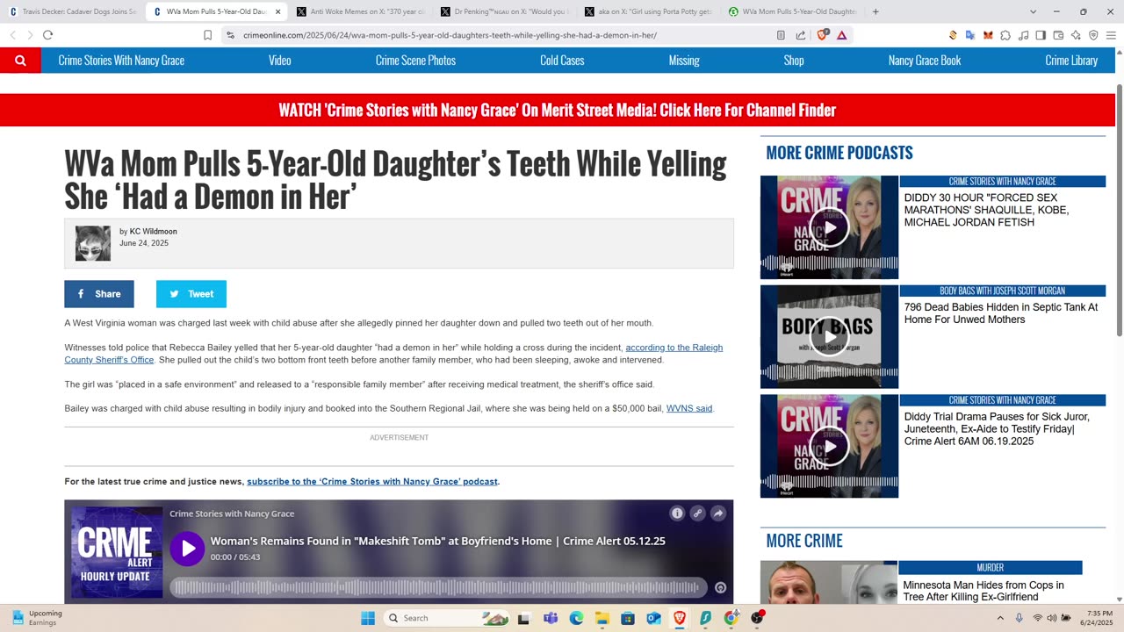The height and width of the screenshot is (632, 1124).
Task: Open a new browser tab
Action: click(x=875, y=11)
